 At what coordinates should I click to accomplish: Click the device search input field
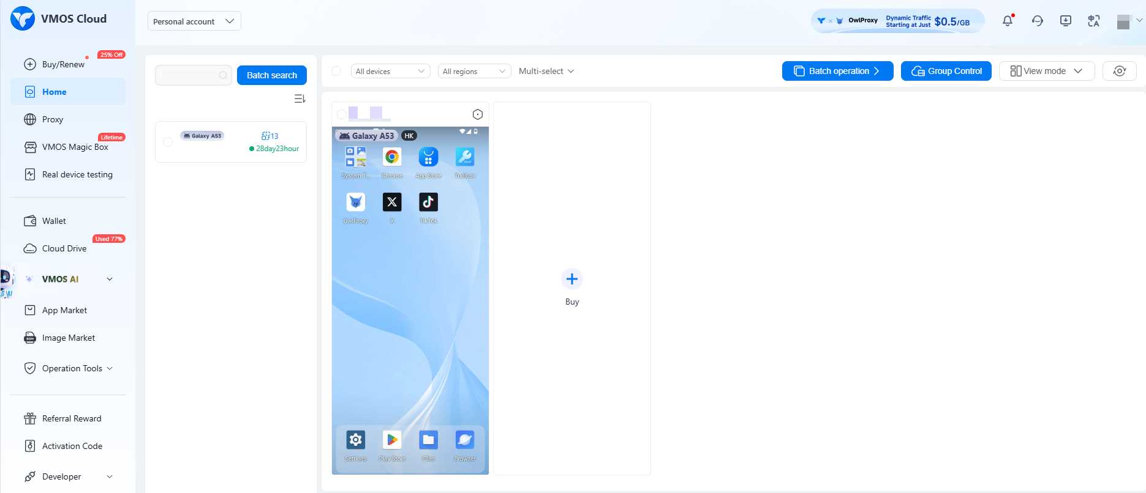click(189, 75)
